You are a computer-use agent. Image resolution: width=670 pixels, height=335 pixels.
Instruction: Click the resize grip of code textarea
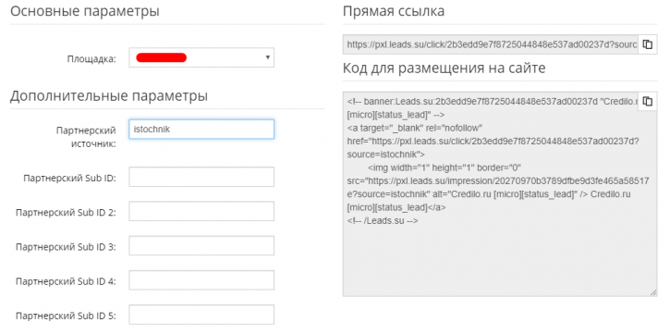(x=653, y=292)
